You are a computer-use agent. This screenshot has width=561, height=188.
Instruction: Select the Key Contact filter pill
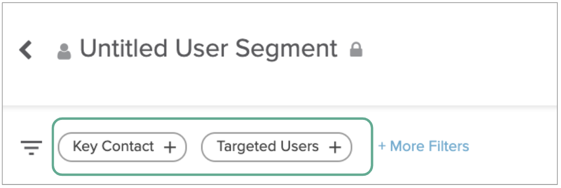point(122,147)
